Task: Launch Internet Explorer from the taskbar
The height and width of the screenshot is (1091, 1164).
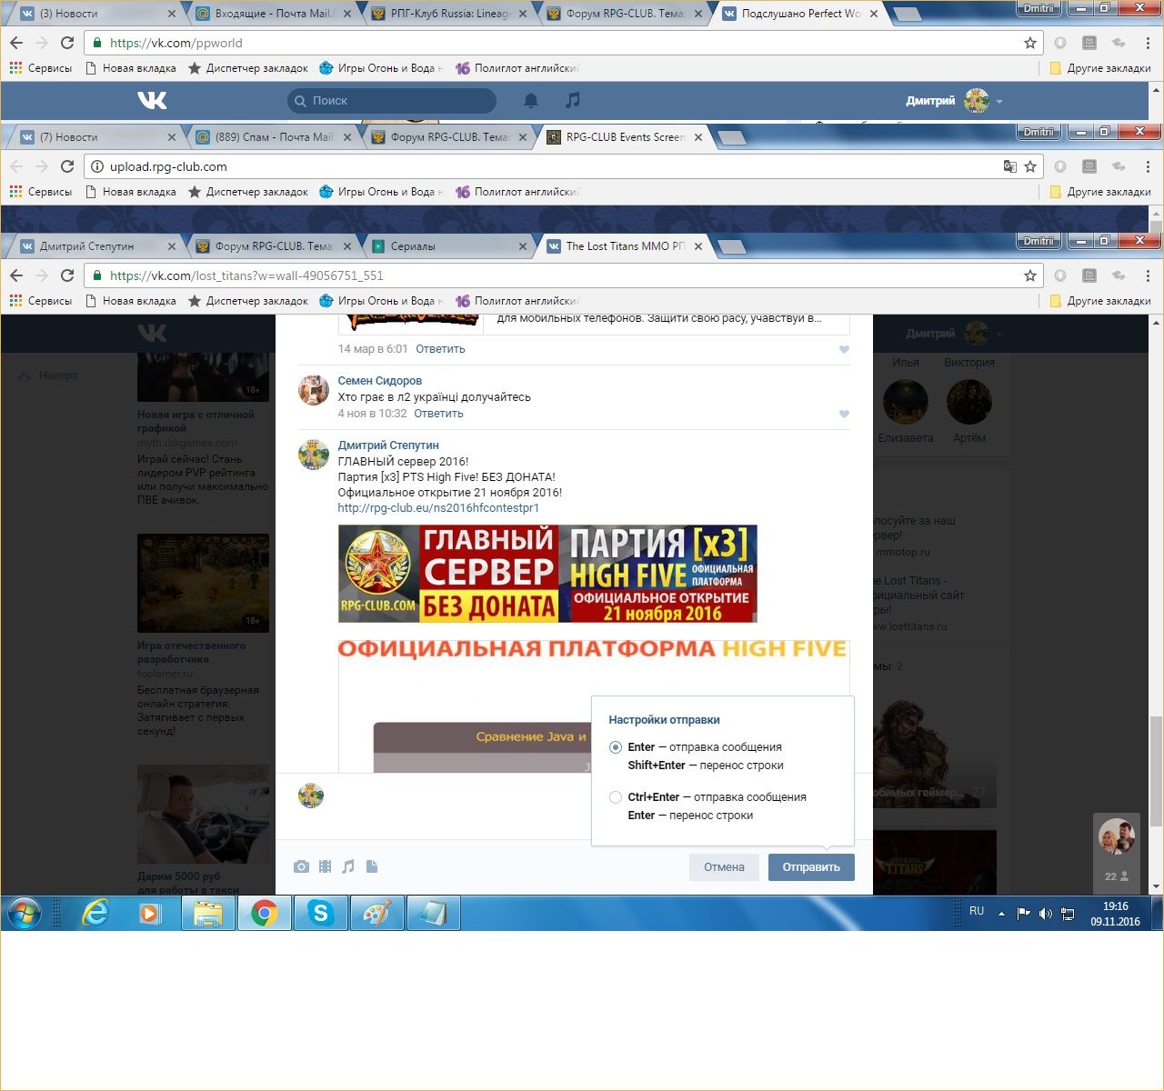Action: click(x=95, y=913)
